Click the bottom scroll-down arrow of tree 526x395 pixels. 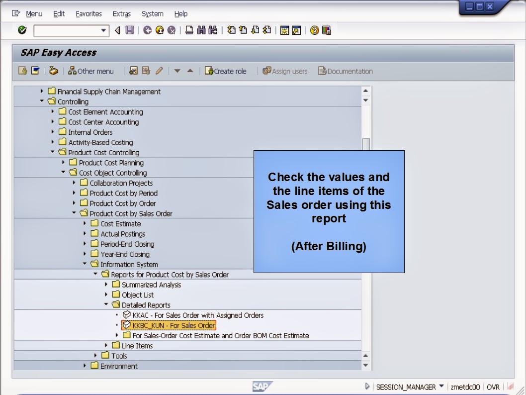click(365, 366)
